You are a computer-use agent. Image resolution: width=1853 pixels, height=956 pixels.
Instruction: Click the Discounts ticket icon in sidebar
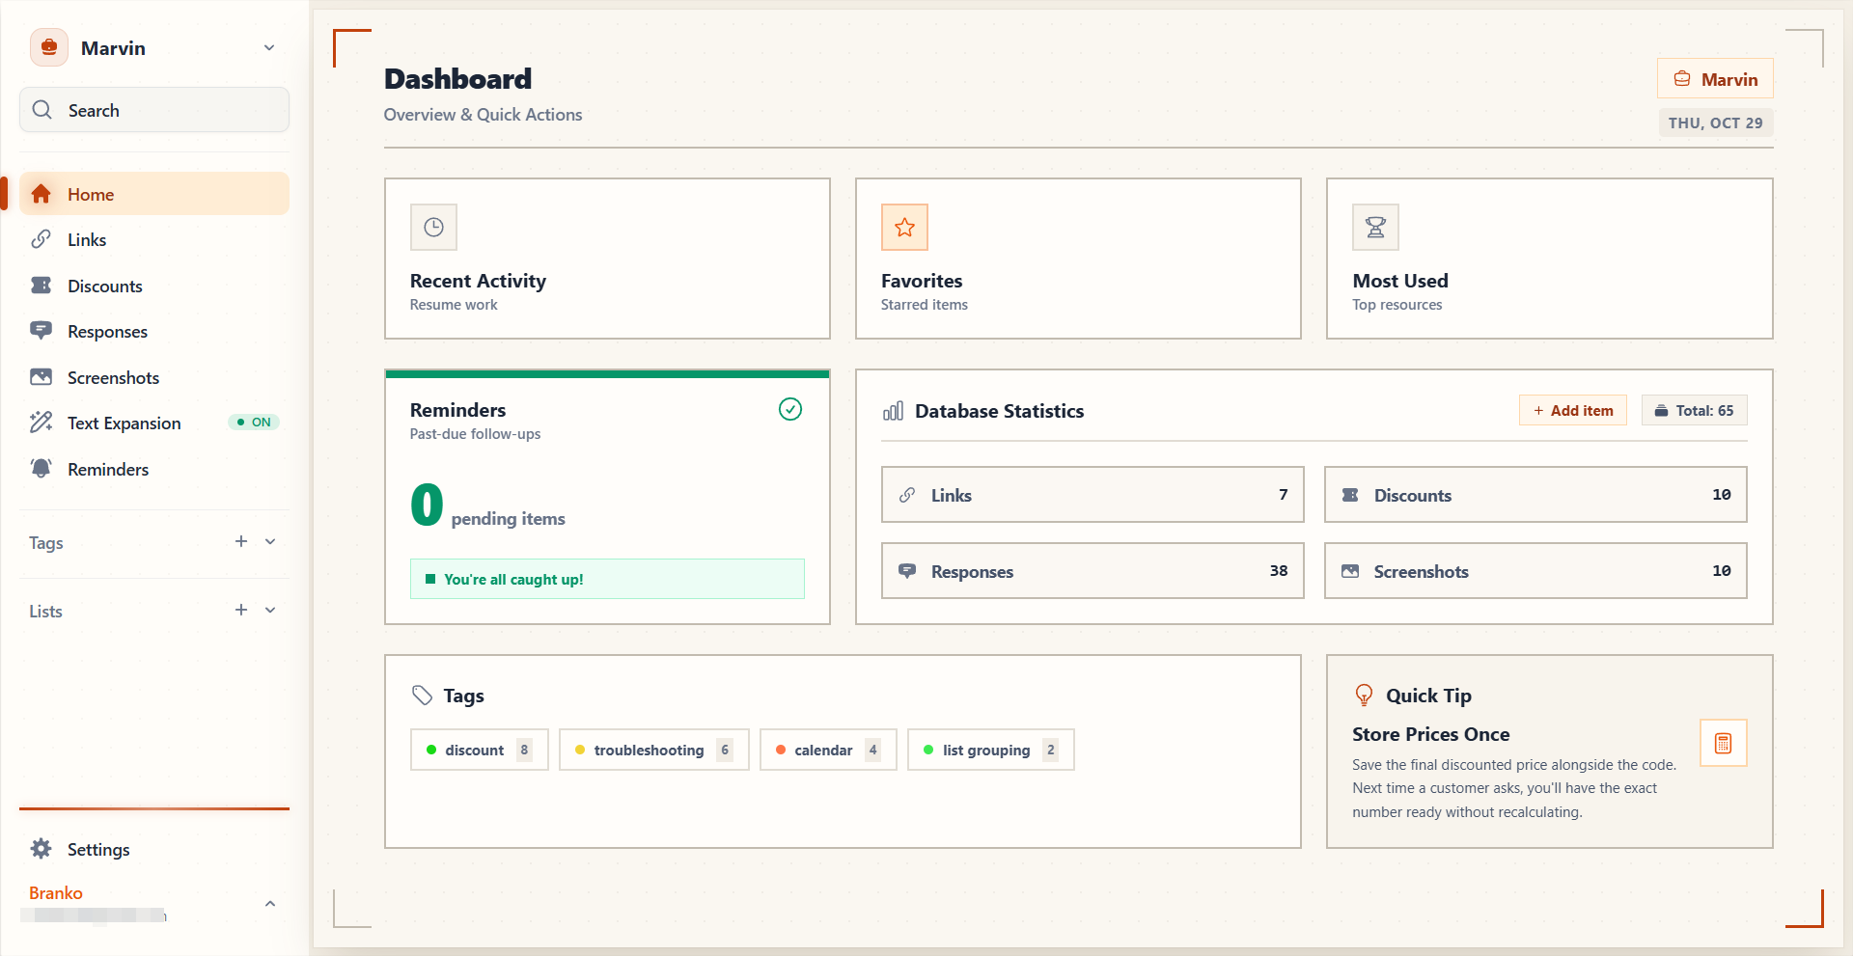41,286
